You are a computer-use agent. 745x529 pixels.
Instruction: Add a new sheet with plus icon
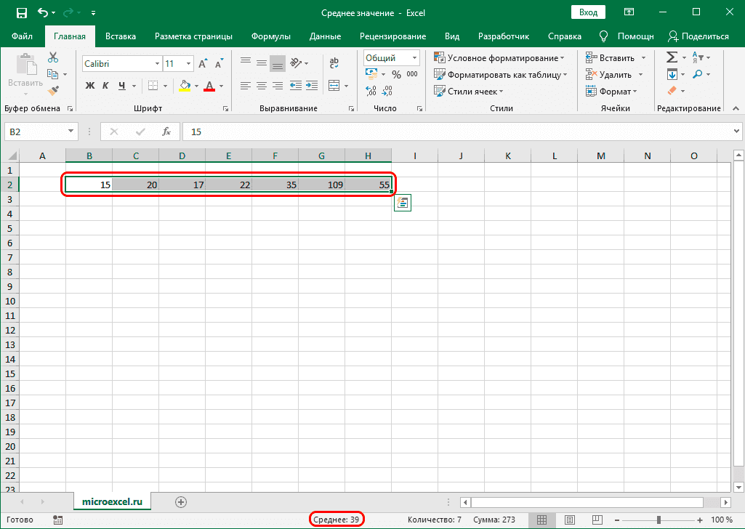(181, 501)
